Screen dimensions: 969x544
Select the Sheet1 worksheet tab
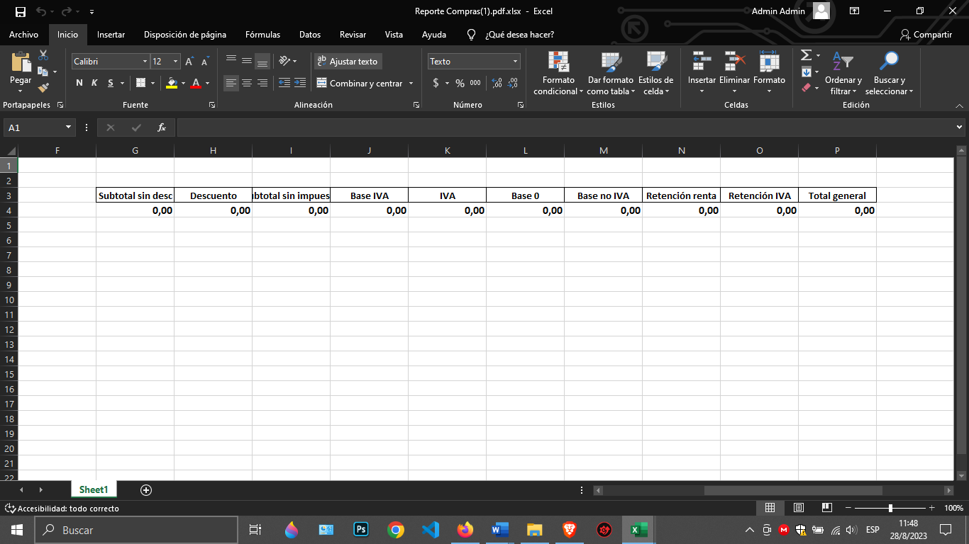(x=94, y=489)
